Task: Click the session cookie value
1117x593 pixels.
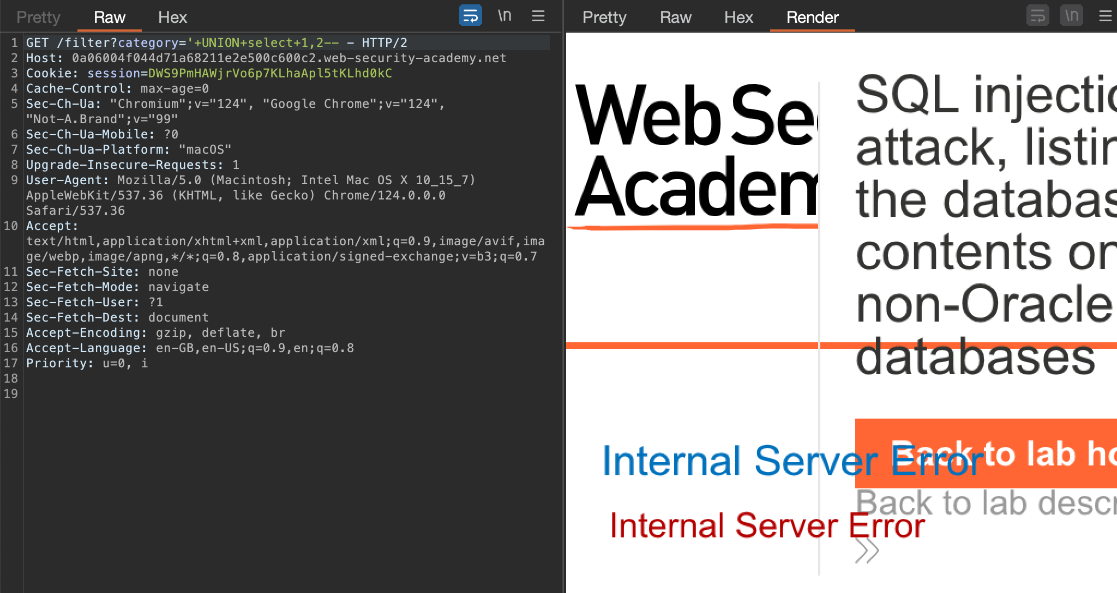Action: coord(270,74)
